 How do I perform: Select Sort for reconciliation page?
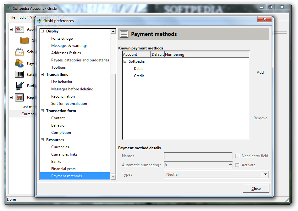(69, 103)
